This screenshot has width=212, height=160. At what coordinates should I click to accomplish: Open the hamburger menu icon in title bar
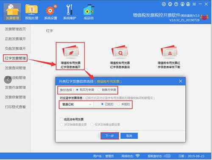[194, 4]
